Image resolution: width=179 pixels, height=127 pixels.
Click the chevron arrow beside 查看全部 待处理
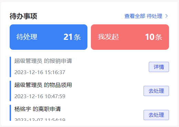click(x=167, y=16)
